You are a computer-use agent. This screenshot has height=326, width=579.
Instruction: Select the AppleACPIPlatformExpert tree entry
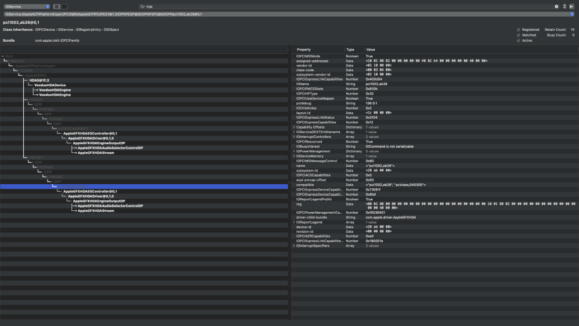[x=35, y=65]
